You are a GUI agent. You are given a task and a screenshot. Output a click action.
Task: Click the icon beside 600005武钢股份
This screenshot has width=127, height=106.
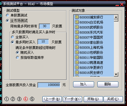(77, 27)
